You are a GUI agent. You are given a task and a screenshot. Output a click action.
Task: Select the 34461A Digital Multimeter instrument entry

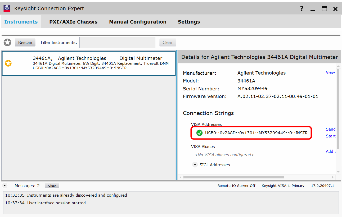pyautogui.click(x=89, y=63)
